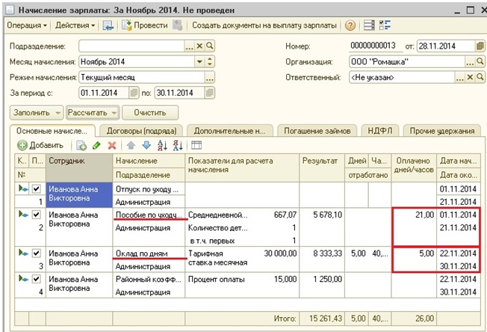This screenshot has height=332, width=487.
Task: Open calendar for period end date
Action: click(210, 93)
